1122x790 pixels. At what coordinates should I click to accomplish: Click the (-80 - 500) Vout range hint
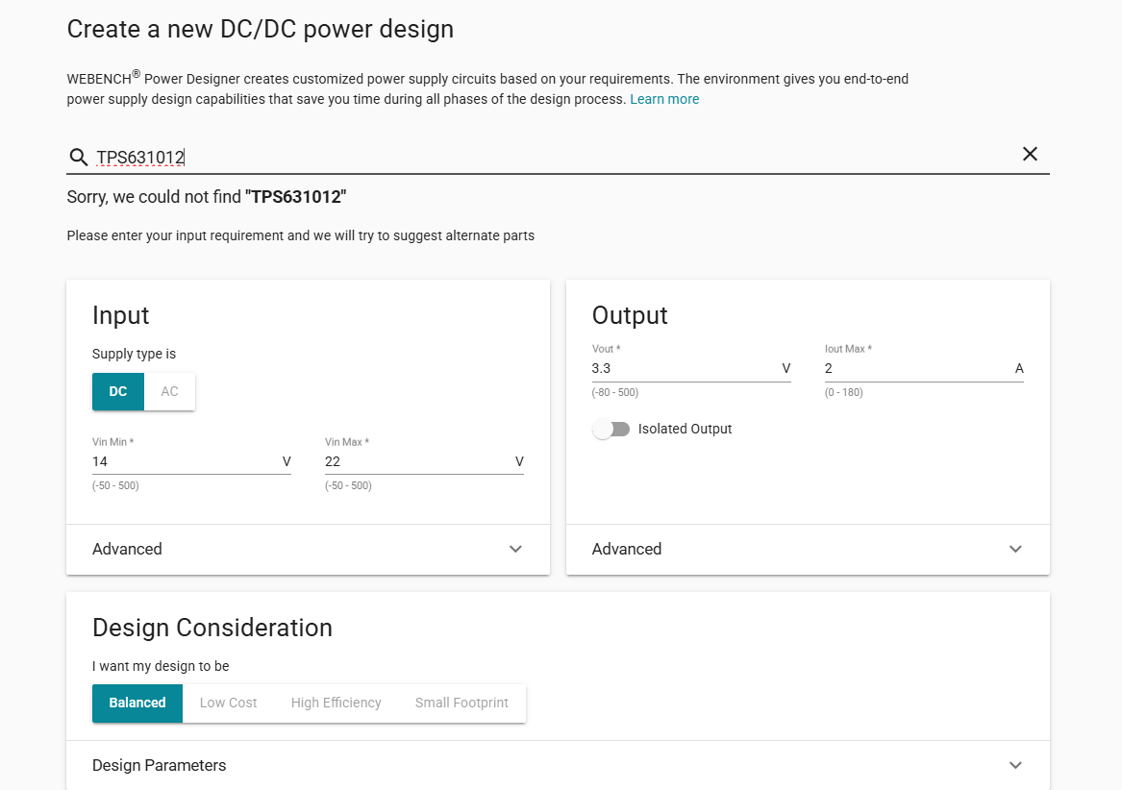[x=614, y=392]
